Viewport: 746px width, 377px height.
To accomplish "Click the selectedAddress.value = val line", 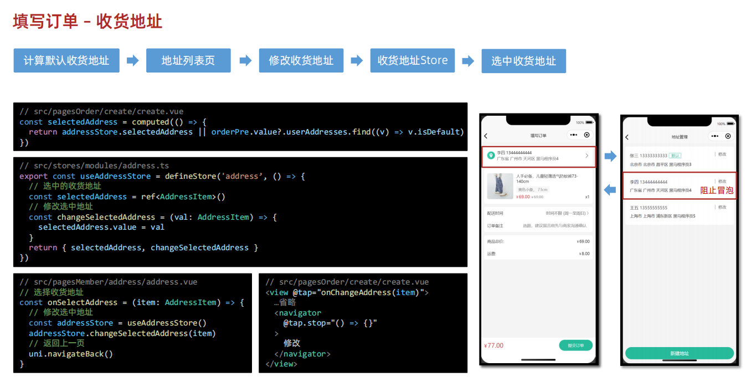I will 101,227.
